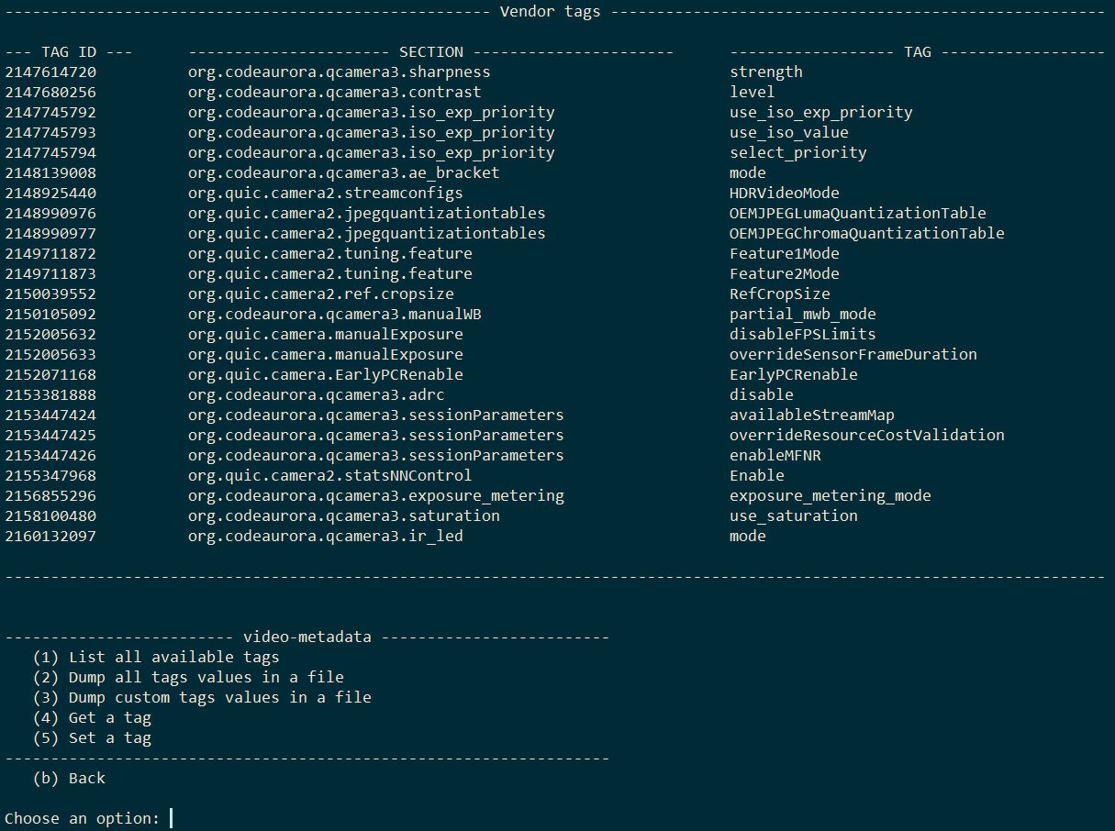Click the 'level' tag name
The width and height of the screenshot is (1115, 831).
[x=753, y=92]
